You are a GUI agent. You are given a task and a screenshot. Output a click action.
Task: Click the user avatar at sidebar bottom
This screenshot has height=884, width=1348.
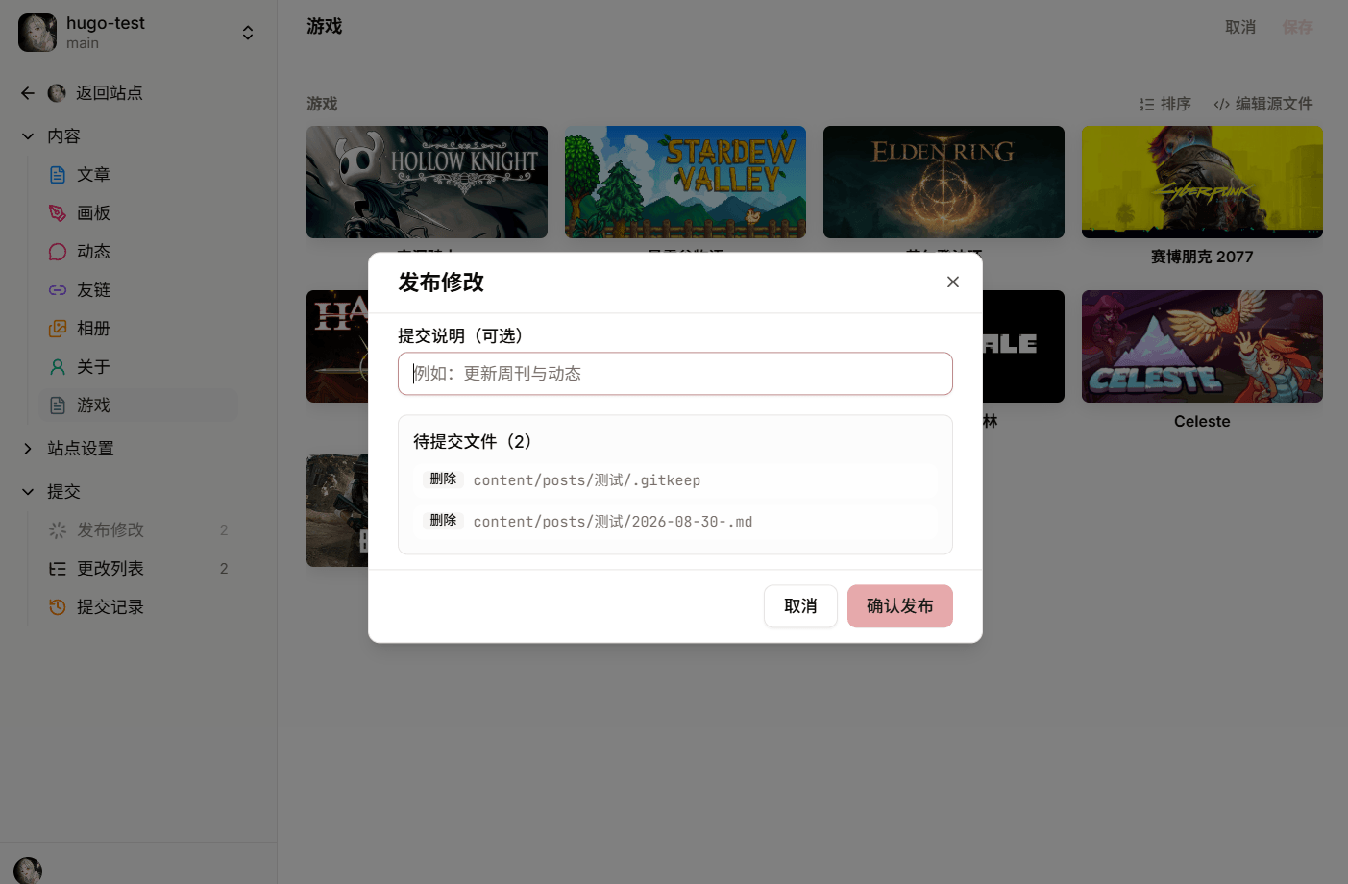[28, 871]
